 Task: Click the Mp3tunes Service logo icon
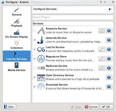pos(41,68)
